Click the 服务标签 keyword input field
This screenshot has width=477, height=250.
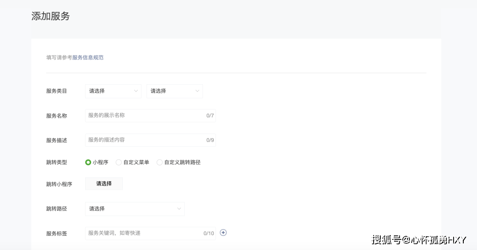pyautogui.click(x=141, y=233)
